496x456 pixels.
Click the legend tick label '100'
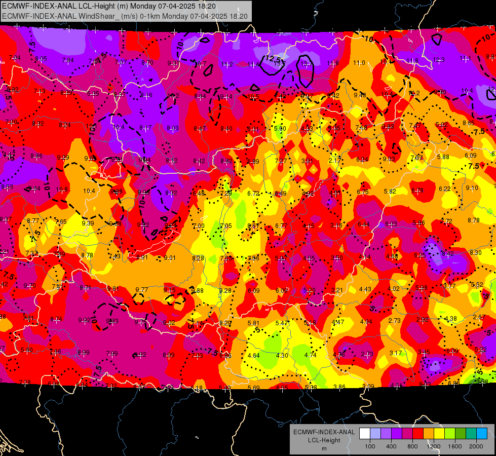click(370, 446)
